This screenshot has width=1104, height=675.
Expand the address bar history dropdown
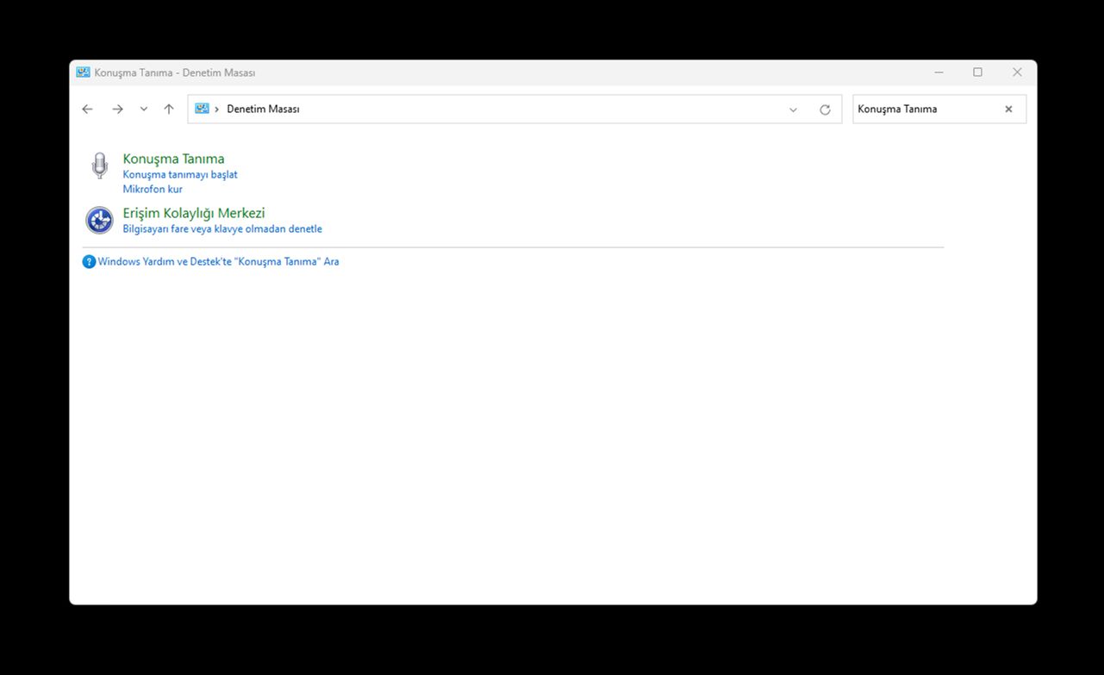[793, 109]
